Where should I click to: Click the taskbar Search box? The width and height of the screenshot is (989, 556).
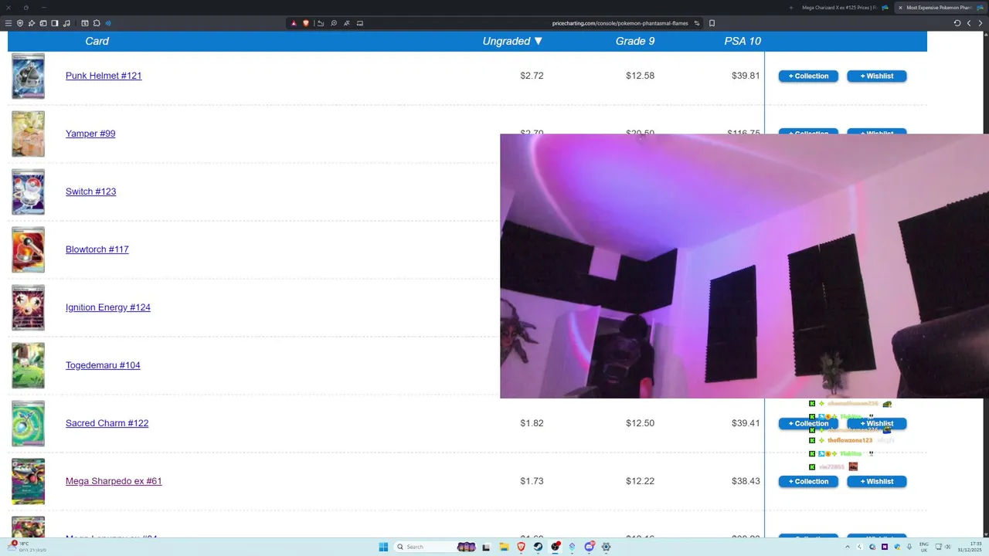435,547
